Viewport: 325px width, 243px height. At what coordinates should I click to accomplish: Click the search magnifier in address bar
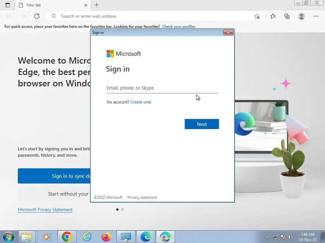click(x=54, y=16)
